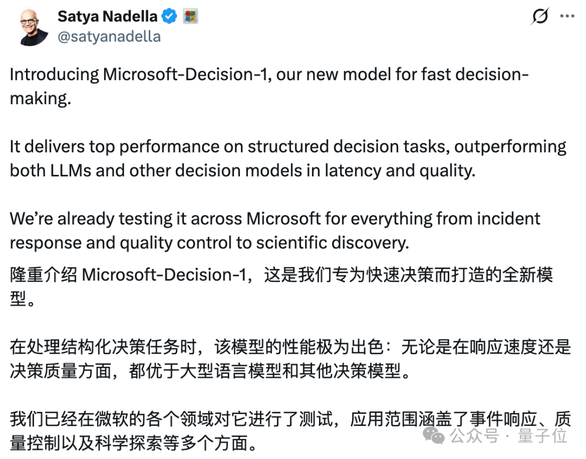This screenshot has height=459, width=586.
Task: Click paragraph starting "We're already testing it"
Action: (x=275, y=231)
